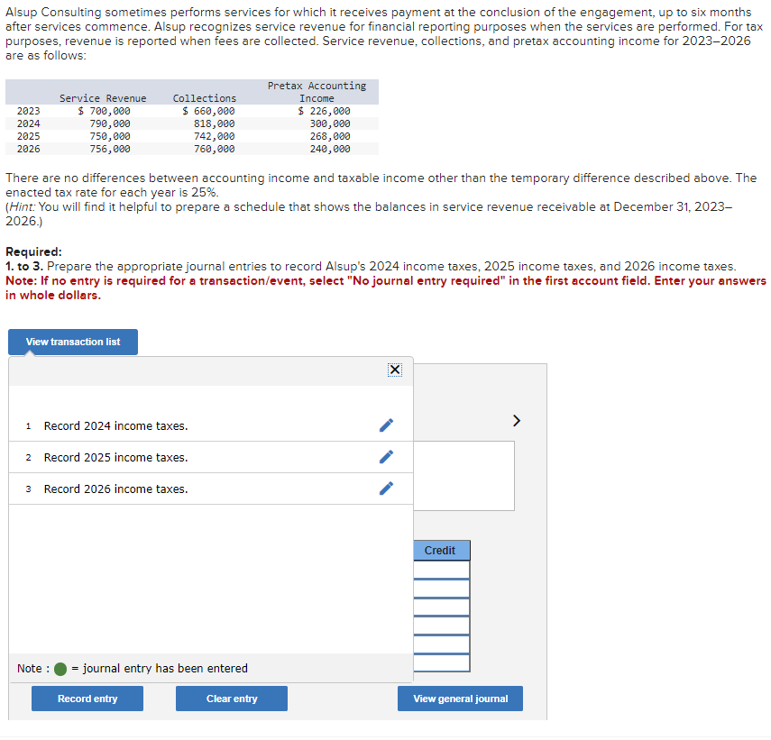
Task: Click the 2024 collections value 818,000
Action: [x=214, y=123]
